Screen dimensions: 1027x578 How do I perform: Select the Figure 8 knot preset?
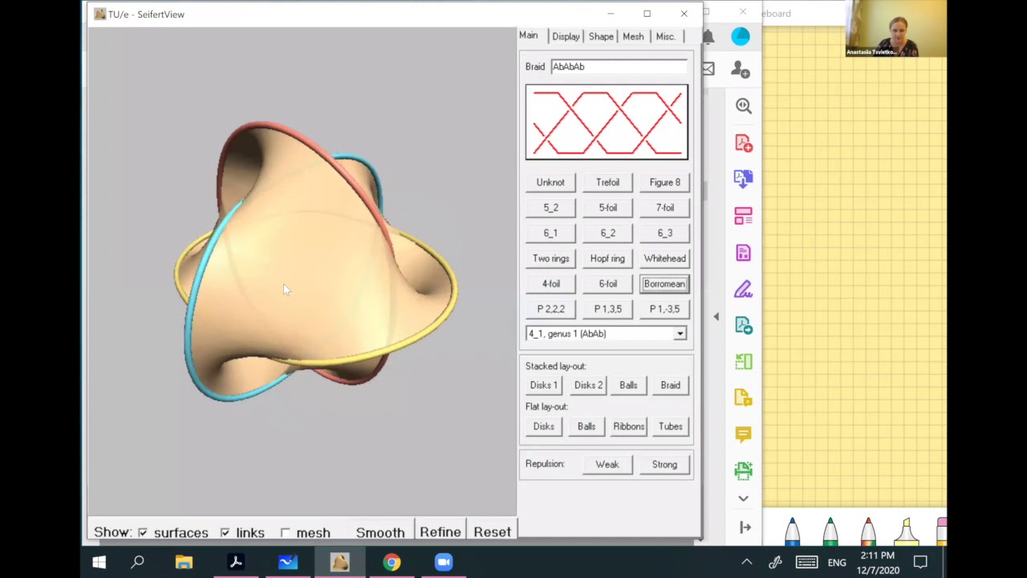(664, 182)
